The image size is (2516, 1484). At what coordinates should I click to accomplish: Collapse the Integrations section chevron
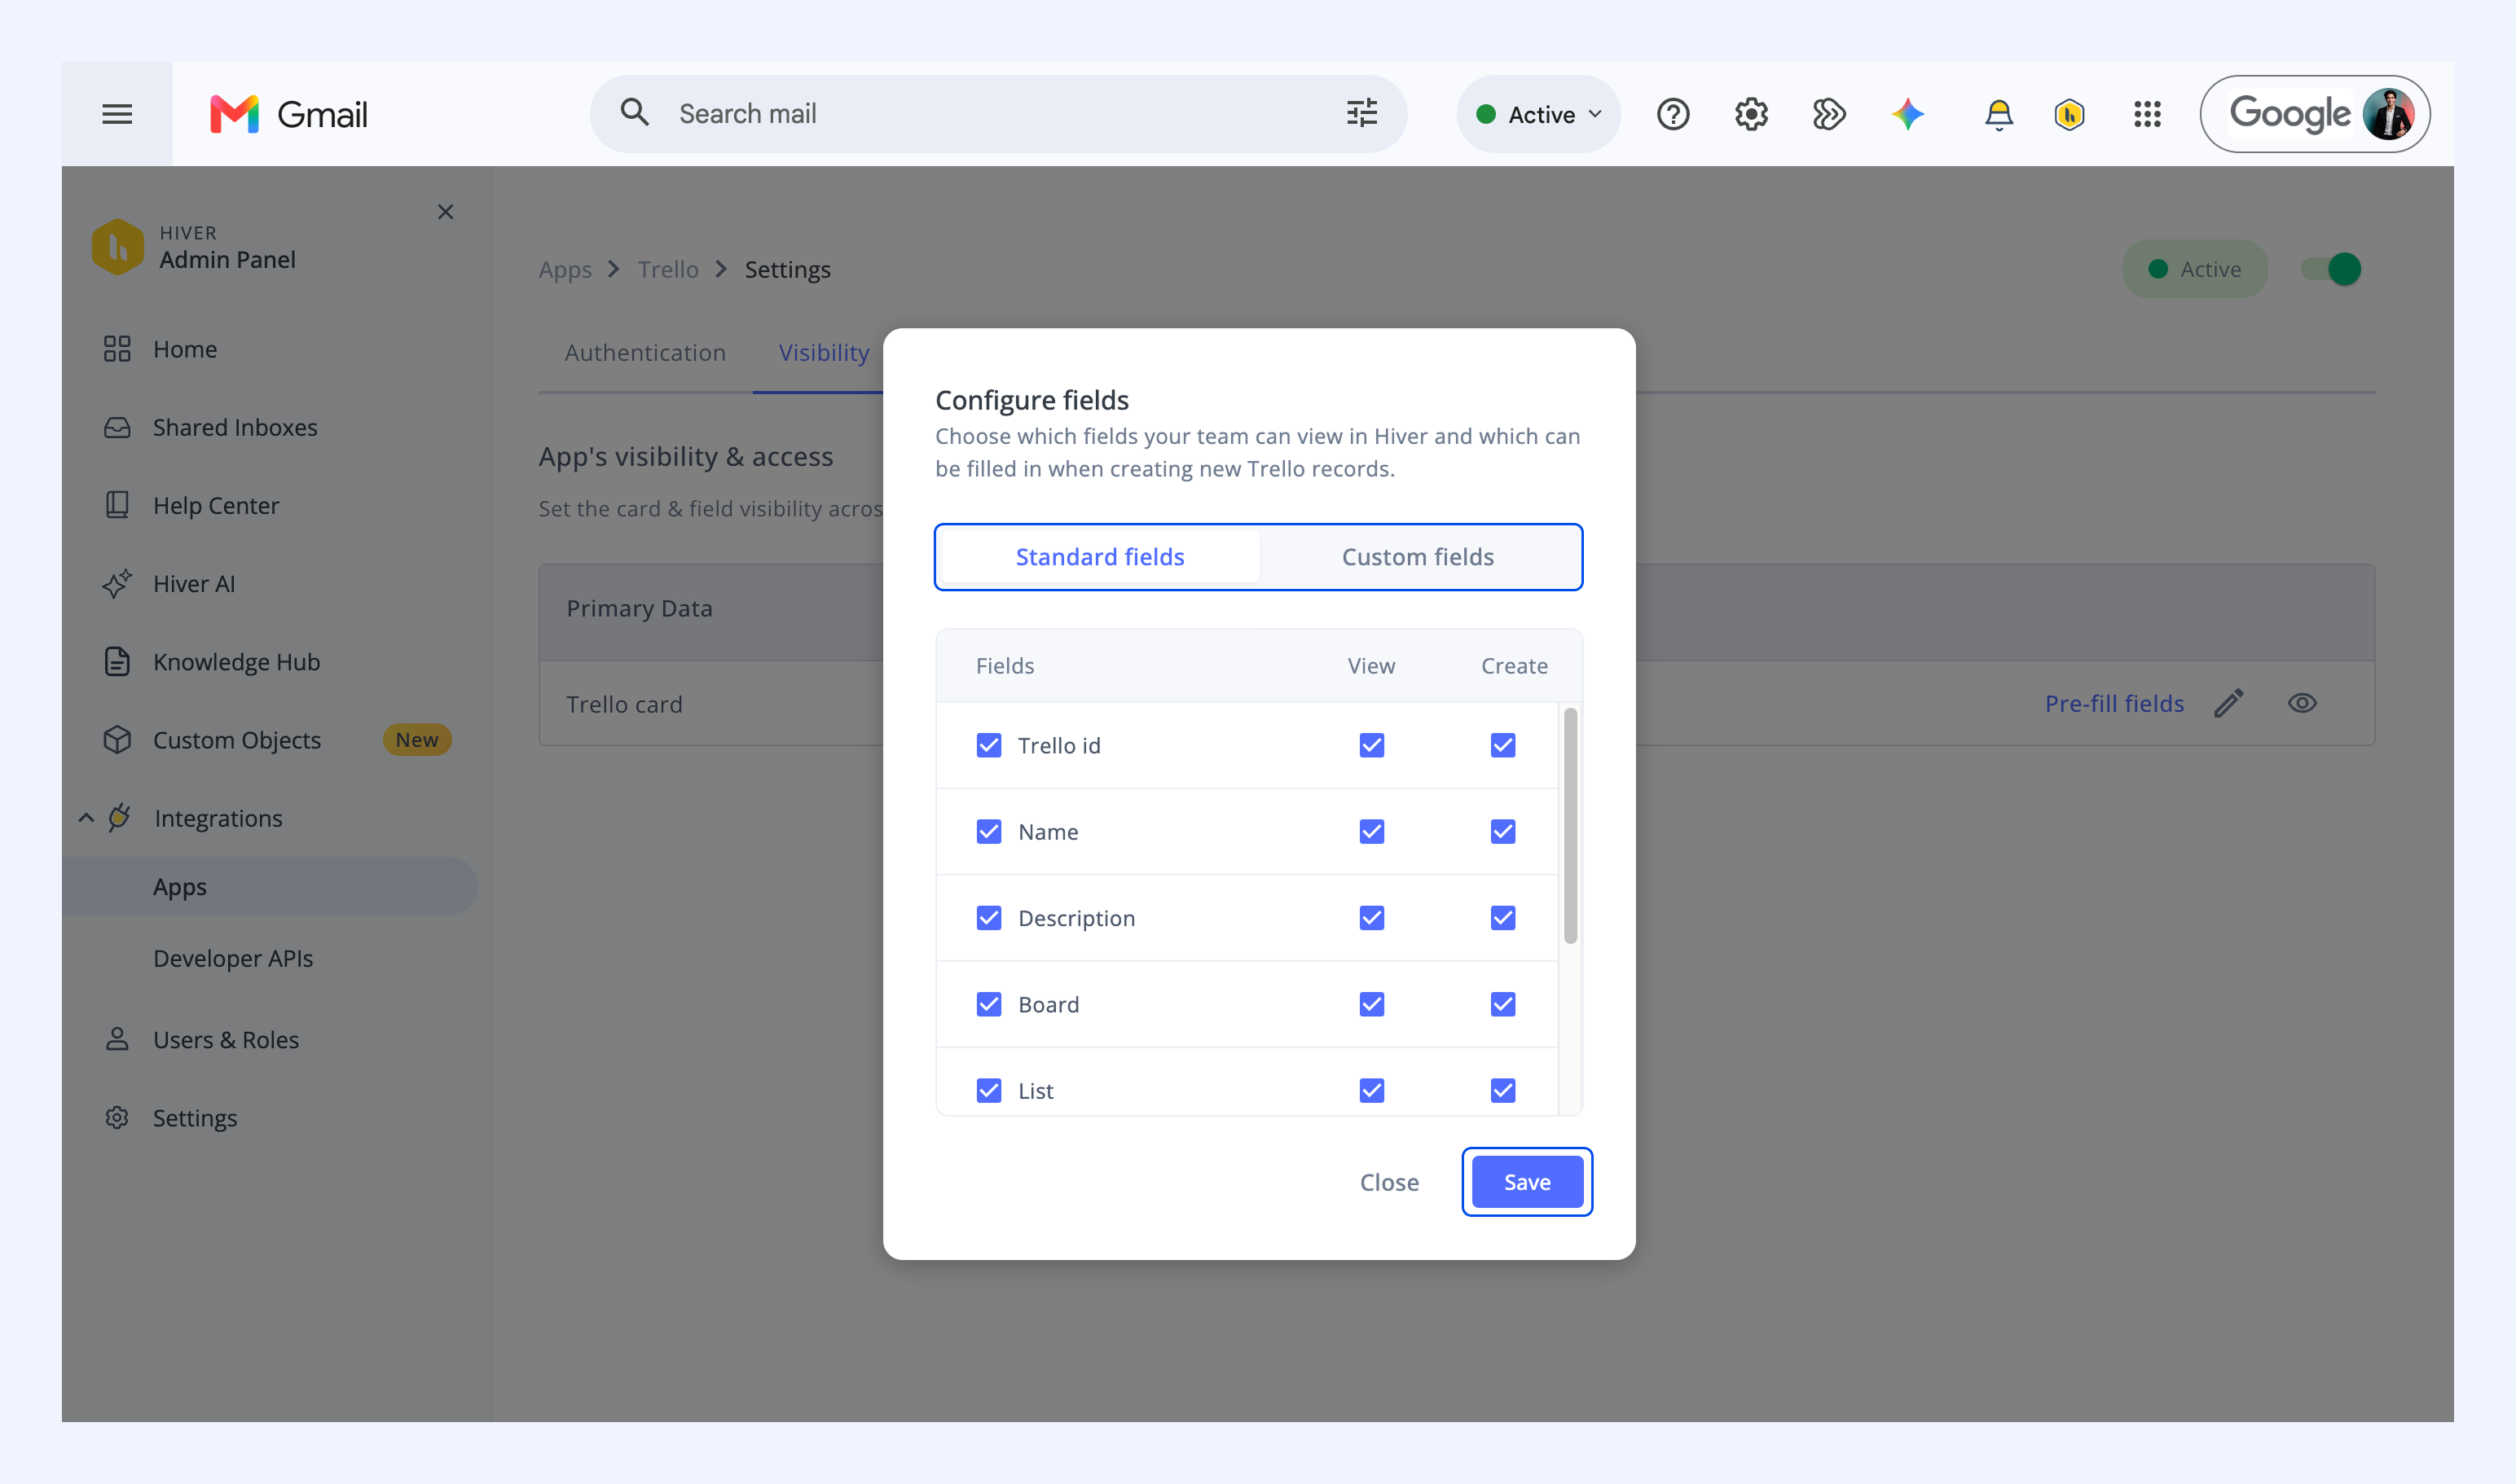click(86, 818)
